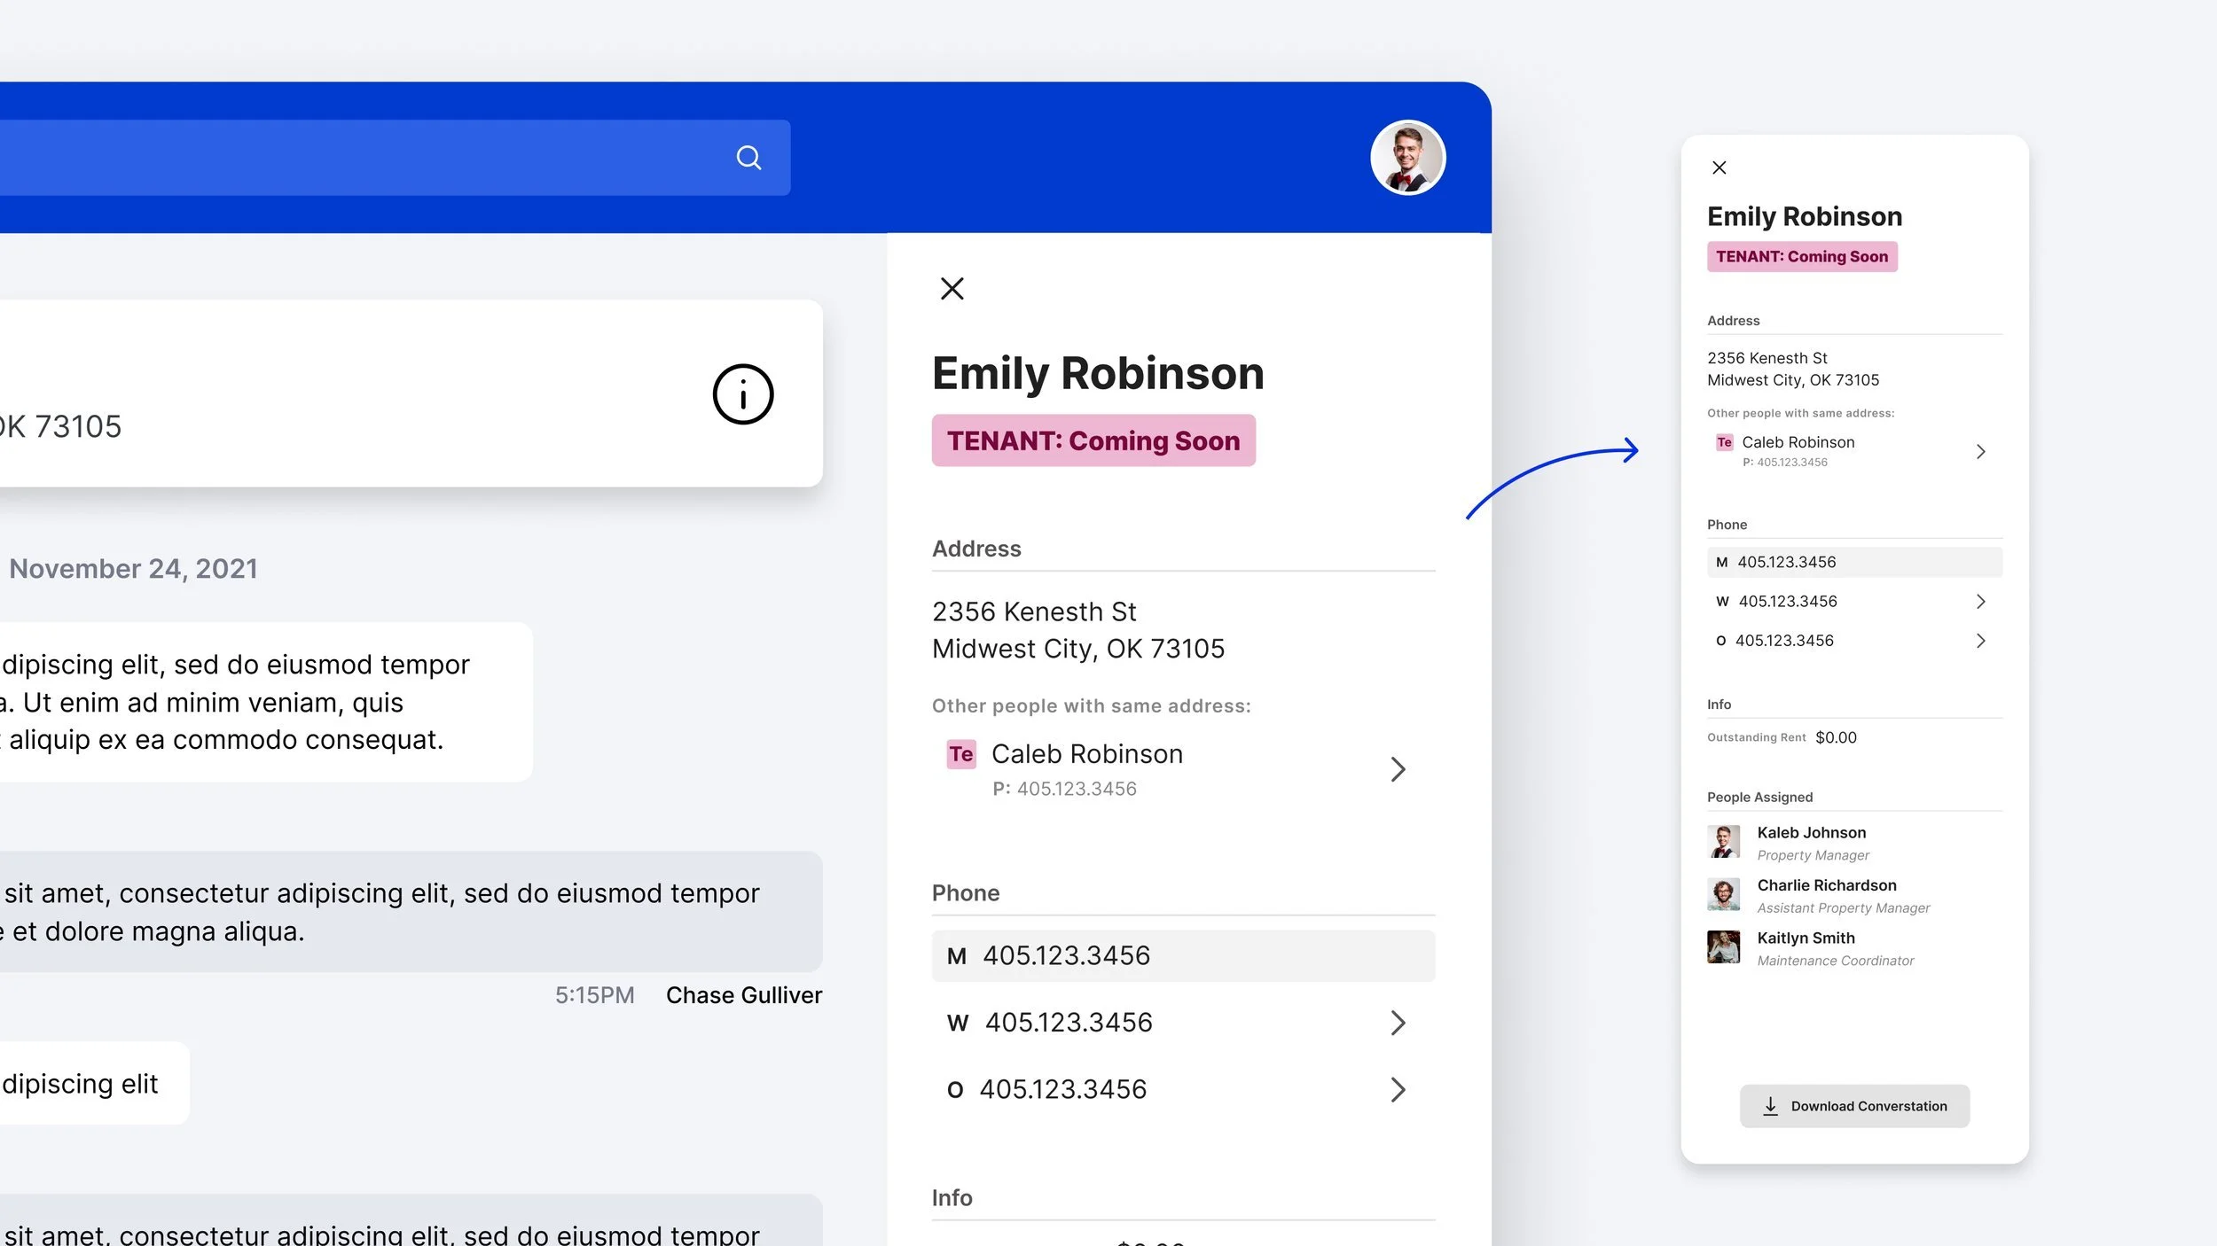Click download icon in Download Converstation button
The width and height of the screenshot is (2217, 1246).
pos(1770,1106)
